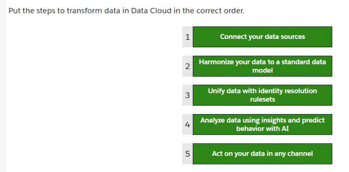Select 'Analyze data using insights' step block
349x172 pixels.
pyautogui.click(x=262, y=124)
